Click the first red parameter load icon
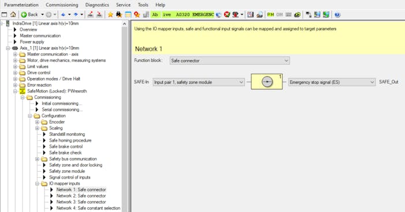This screenshot has height=212, width=405. click(x=90, y=14)
